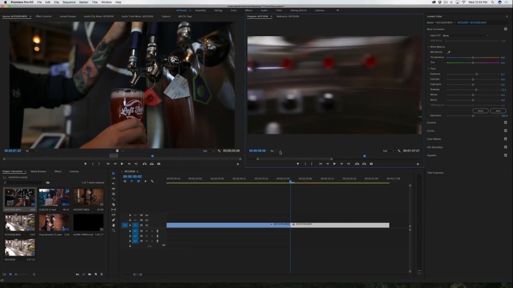Toggle V3 track eye visibility
This screenshot has width=513, height=288.
tap(147, 215)
